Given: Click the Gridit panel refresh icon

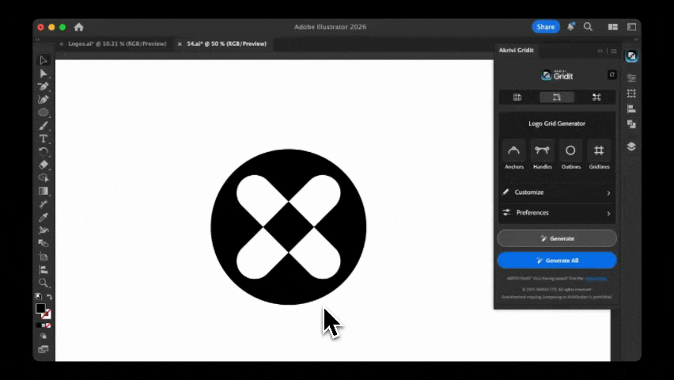Looking at the screenshot, I should 612,74.
